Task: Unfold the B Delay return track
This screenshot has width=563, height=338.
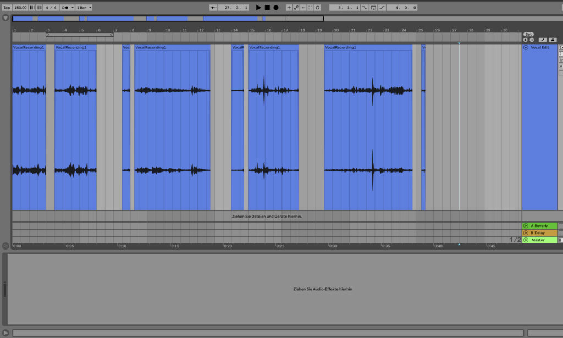Action: (526, 233)
